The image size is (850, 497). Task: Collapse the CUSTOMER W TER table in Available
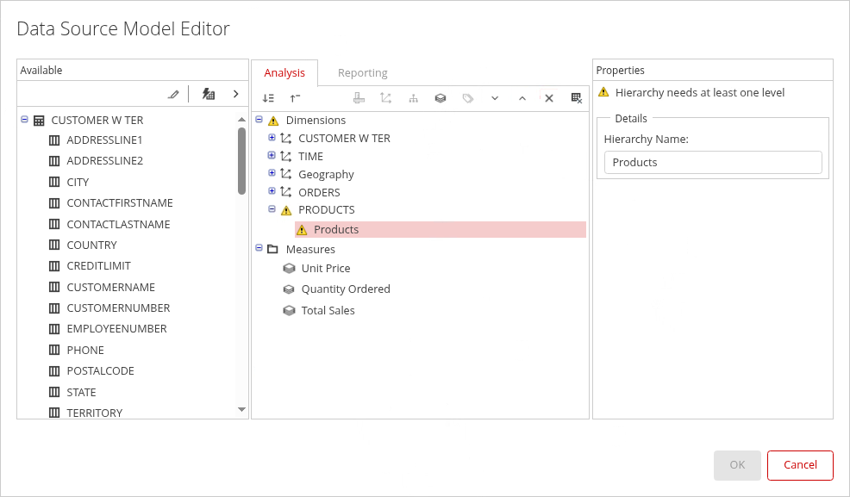click(x=24, y=121)
